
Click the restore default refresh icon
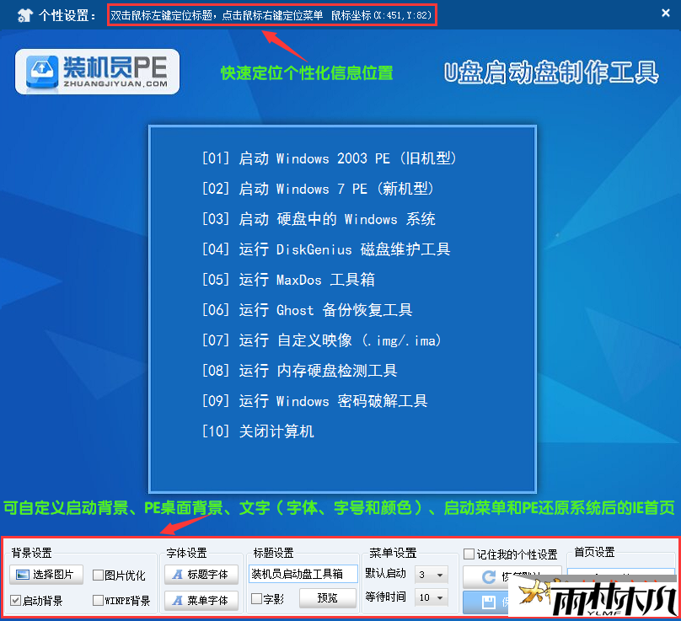(x=487, y=576)
